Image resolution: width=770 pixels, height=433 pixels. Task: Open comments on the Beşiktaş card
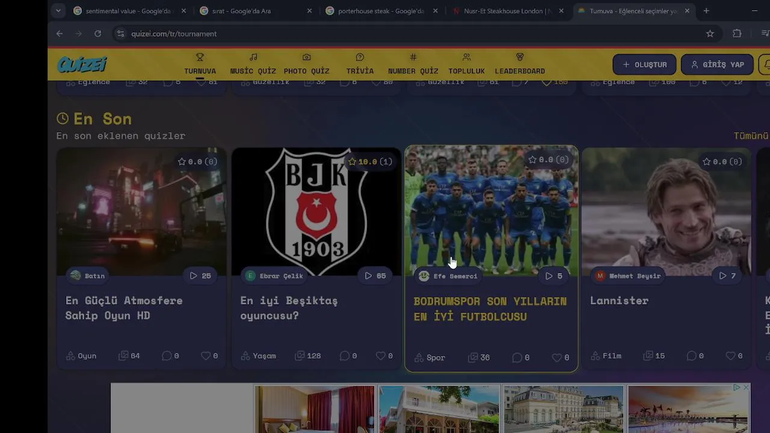click(x=348, y=356)
